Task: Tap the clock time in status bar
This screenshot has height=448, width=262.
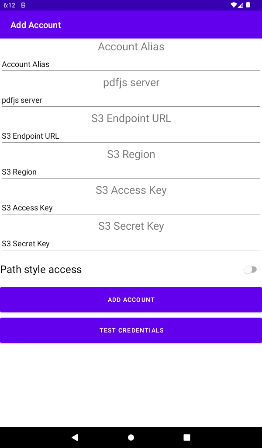Action: coord(9,5)
